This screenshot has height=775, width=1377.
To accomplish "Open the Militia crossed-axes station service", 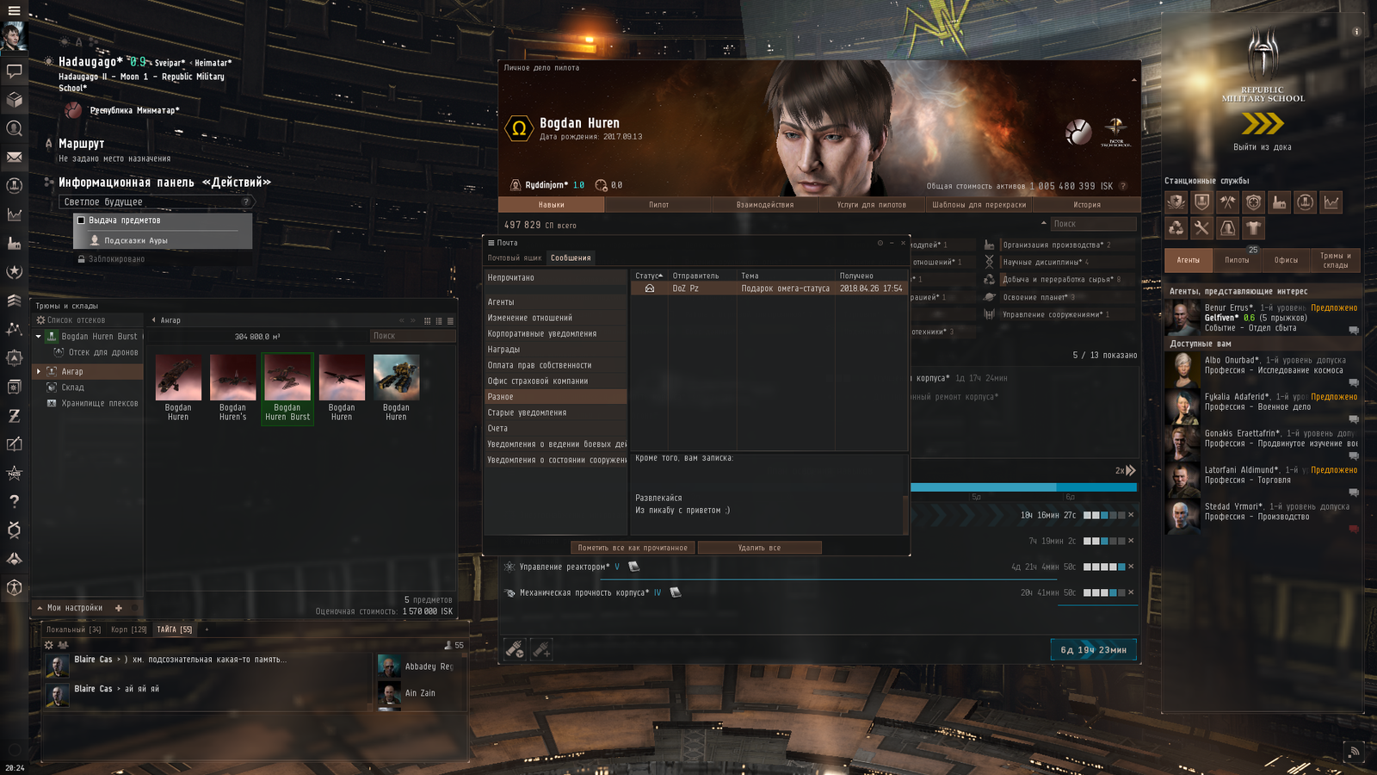I will tap(1227, 202).
